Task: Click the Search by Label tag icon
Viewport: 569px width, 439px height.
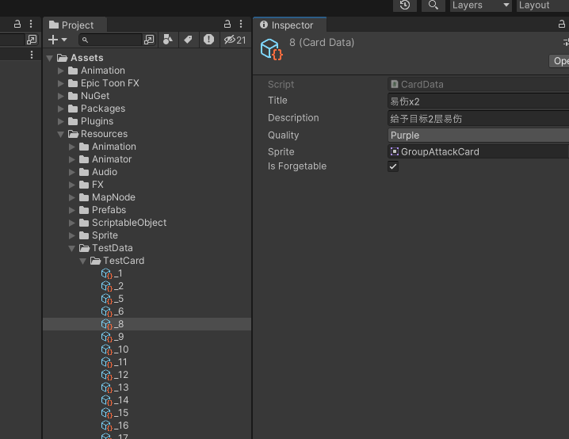Action: click(188, 40)
